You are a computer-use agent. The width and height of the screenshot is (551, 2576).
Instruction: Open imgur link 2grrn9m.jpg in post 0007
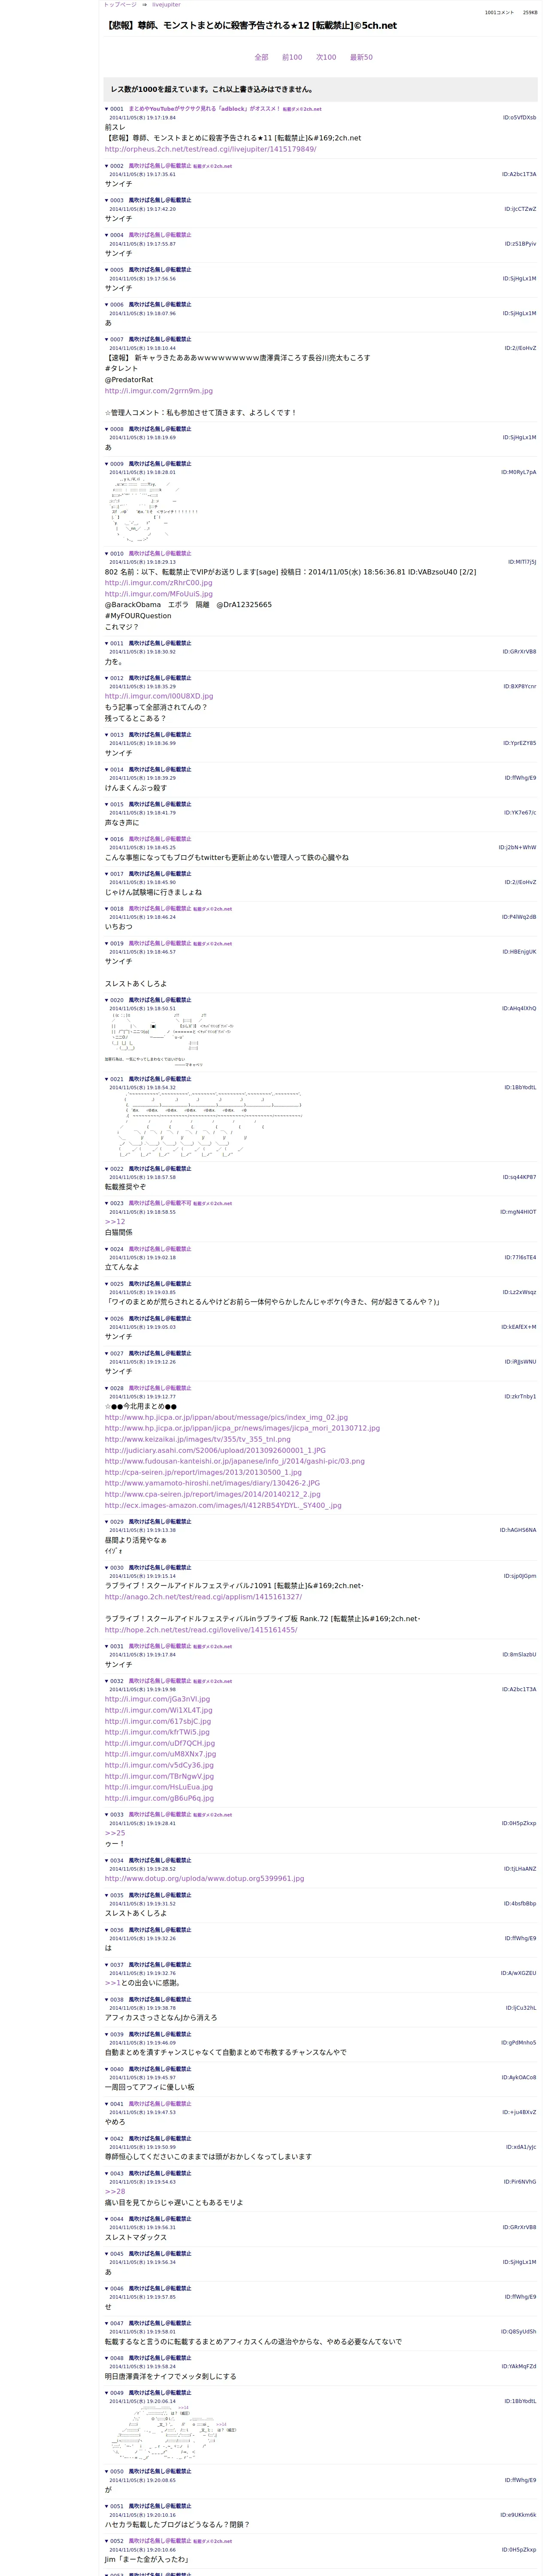coord(159,391)
